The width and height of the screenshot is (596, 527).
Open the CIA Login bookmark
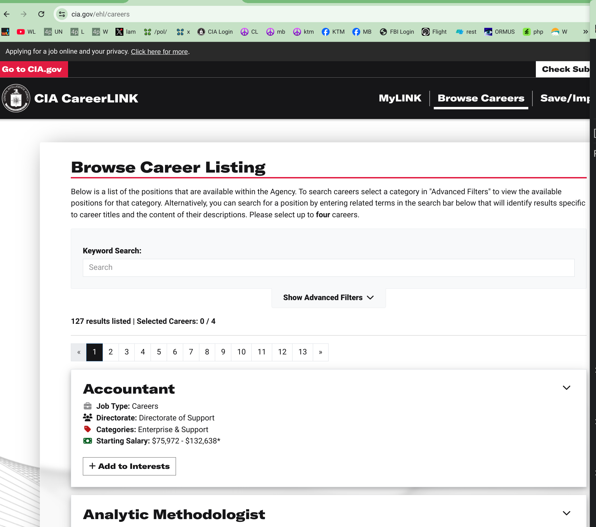(x=215, y=32)
